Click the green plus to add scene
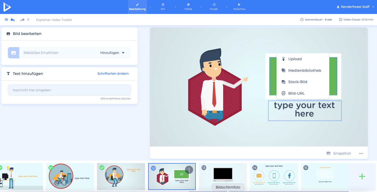 point(362,176)
